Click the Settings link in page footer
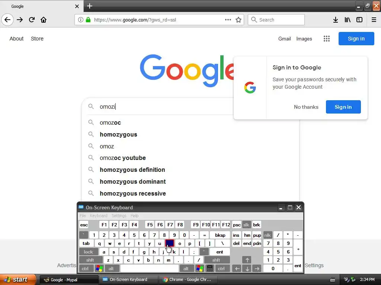This screenshot has width=381, height=285. (314, 265)
